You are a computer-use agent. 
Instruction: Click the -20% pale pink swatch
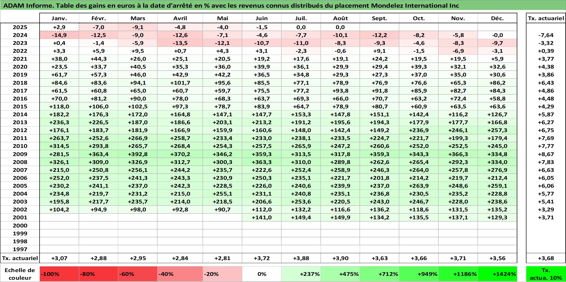click(x=222, y=274)
